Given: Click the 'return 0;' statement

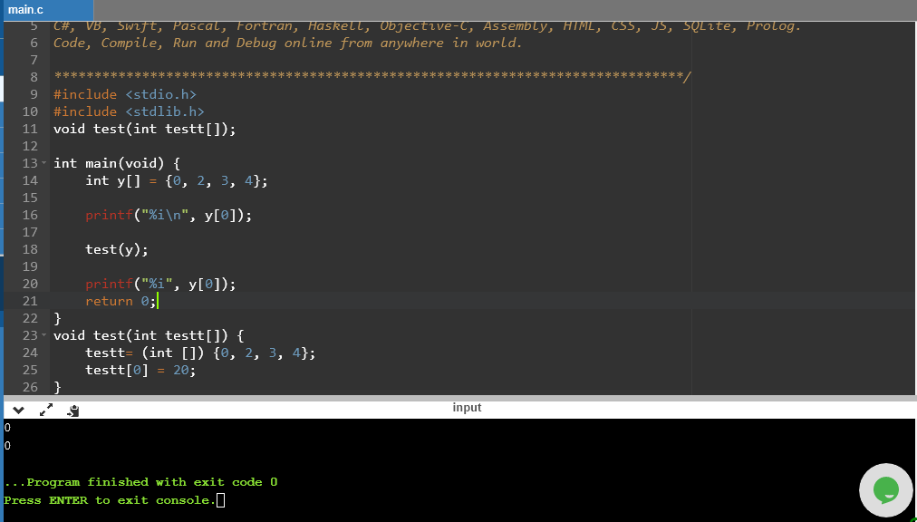Looking at the screenshot, I should tap(121, 302).
